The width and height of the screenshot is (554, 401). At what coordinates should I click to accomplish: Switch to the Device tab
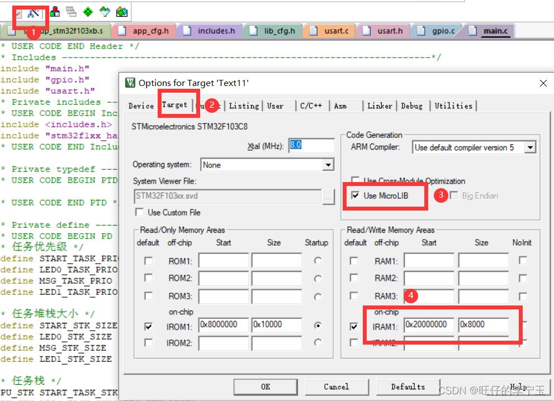[141, 106]
